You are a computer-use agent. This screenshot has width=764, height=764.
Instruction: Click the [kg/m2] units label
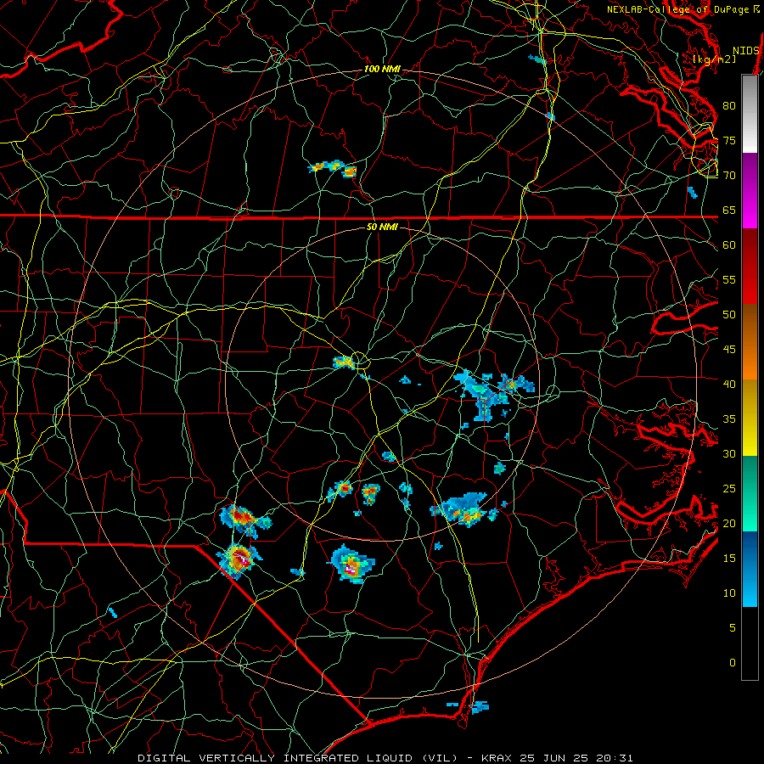[x=714, y=59]
